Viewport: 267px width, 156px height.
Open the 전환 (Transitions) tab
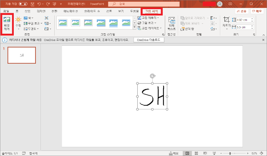pos(54,11)
